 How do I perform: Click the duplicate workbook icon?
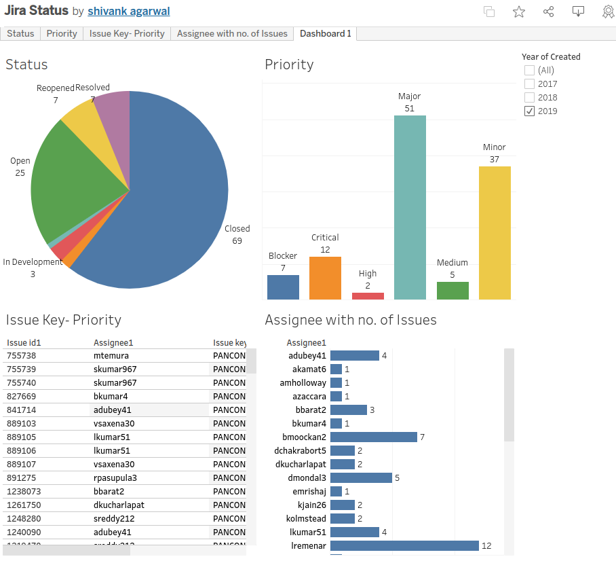[x=488, y=12]
